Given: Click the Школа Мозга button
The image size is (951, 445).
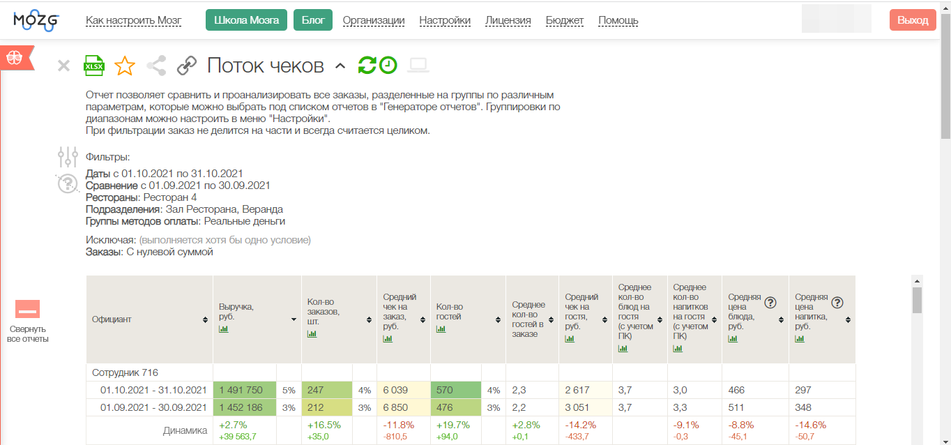Looking at the screenshot, I should 246,20.
